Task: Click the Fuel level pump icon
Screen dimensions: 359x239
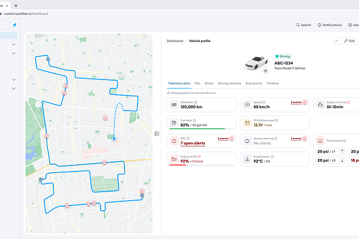Action: [x=174, y=123]
